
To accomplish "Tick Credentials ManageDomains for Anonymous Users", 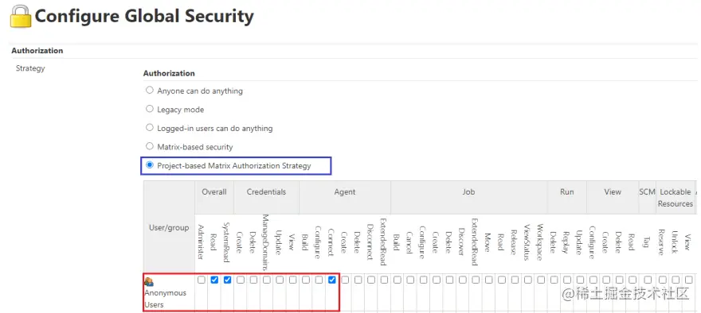I will (266, 280).
